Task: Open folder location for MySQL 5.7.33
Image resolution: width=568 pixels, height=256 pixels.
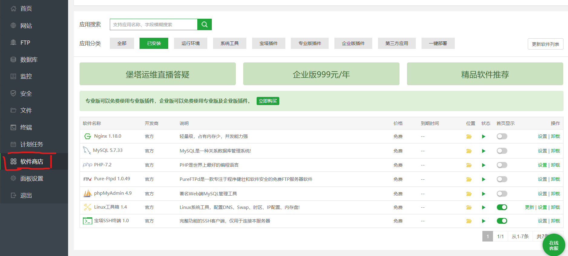Action: [x=469, y=151]
